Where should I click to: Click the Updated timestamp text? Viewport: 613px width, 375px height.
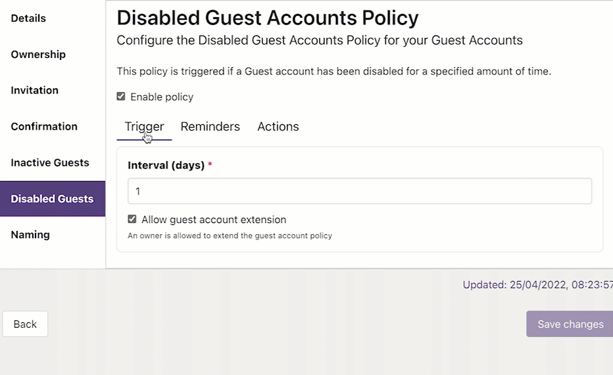(537, 285)
